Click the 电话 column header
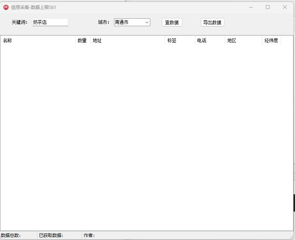295x240 pixels. 210,41
